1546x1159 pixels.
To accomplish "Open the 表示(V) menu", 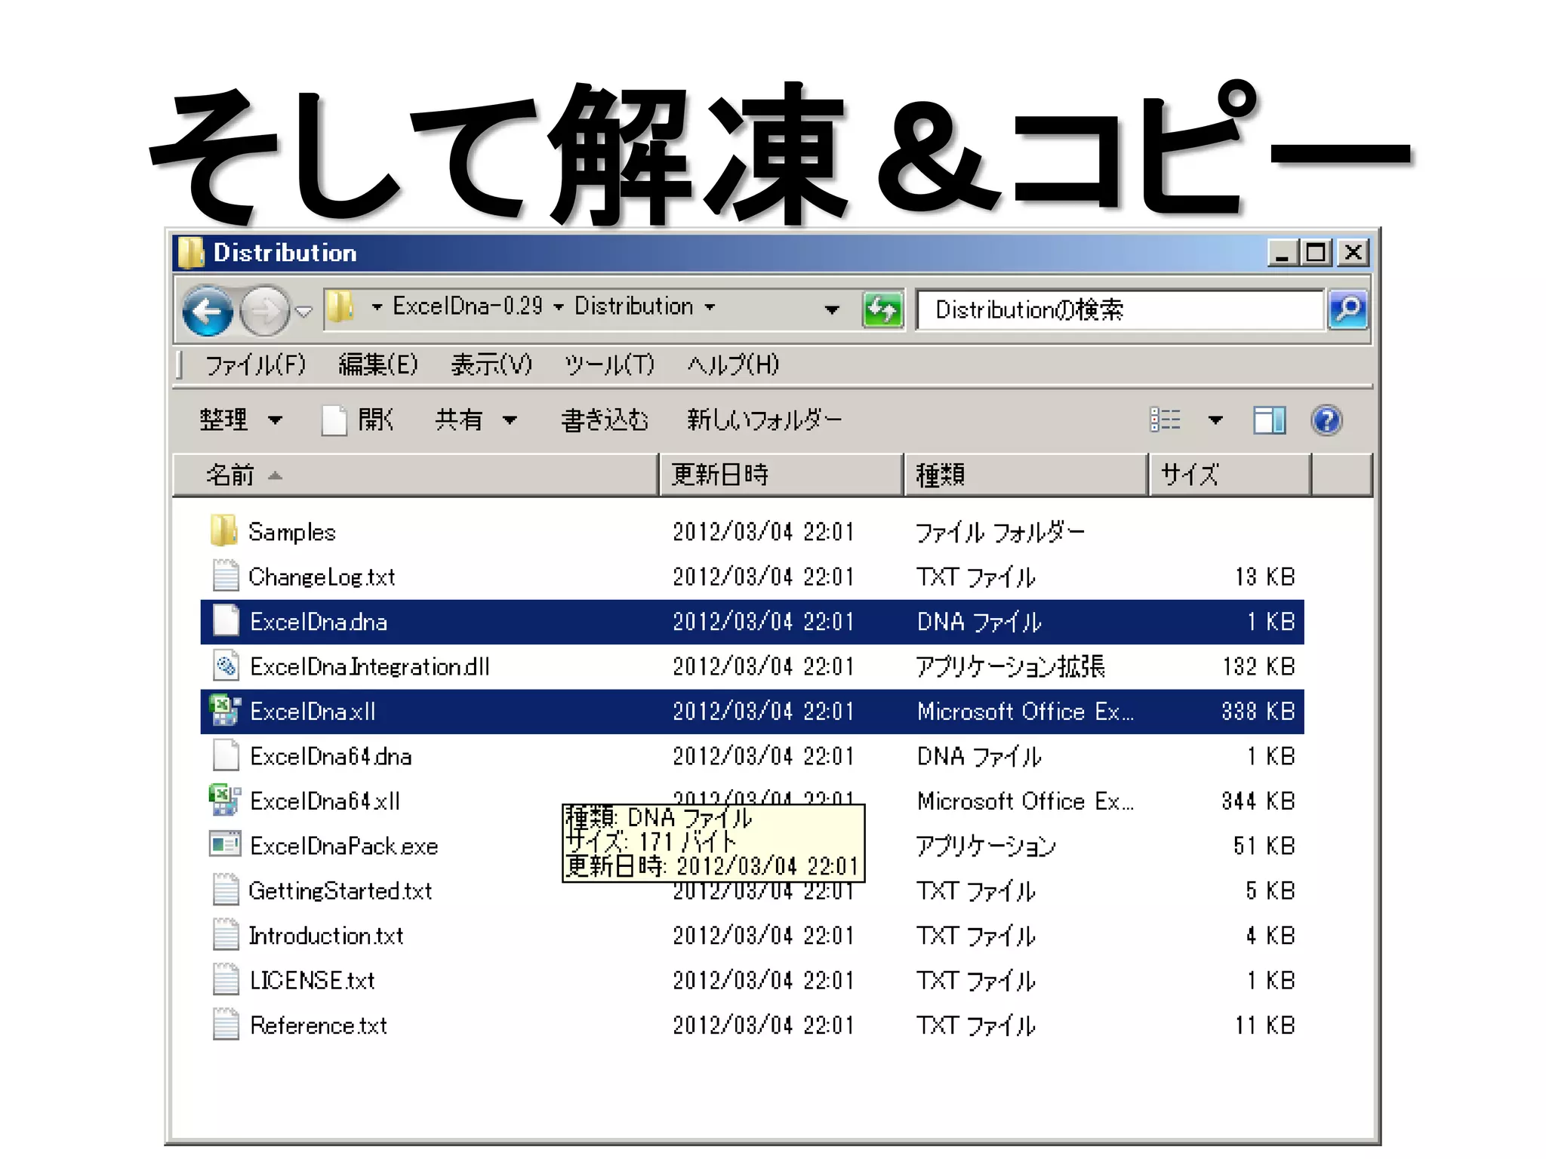I will pos(491,365).
